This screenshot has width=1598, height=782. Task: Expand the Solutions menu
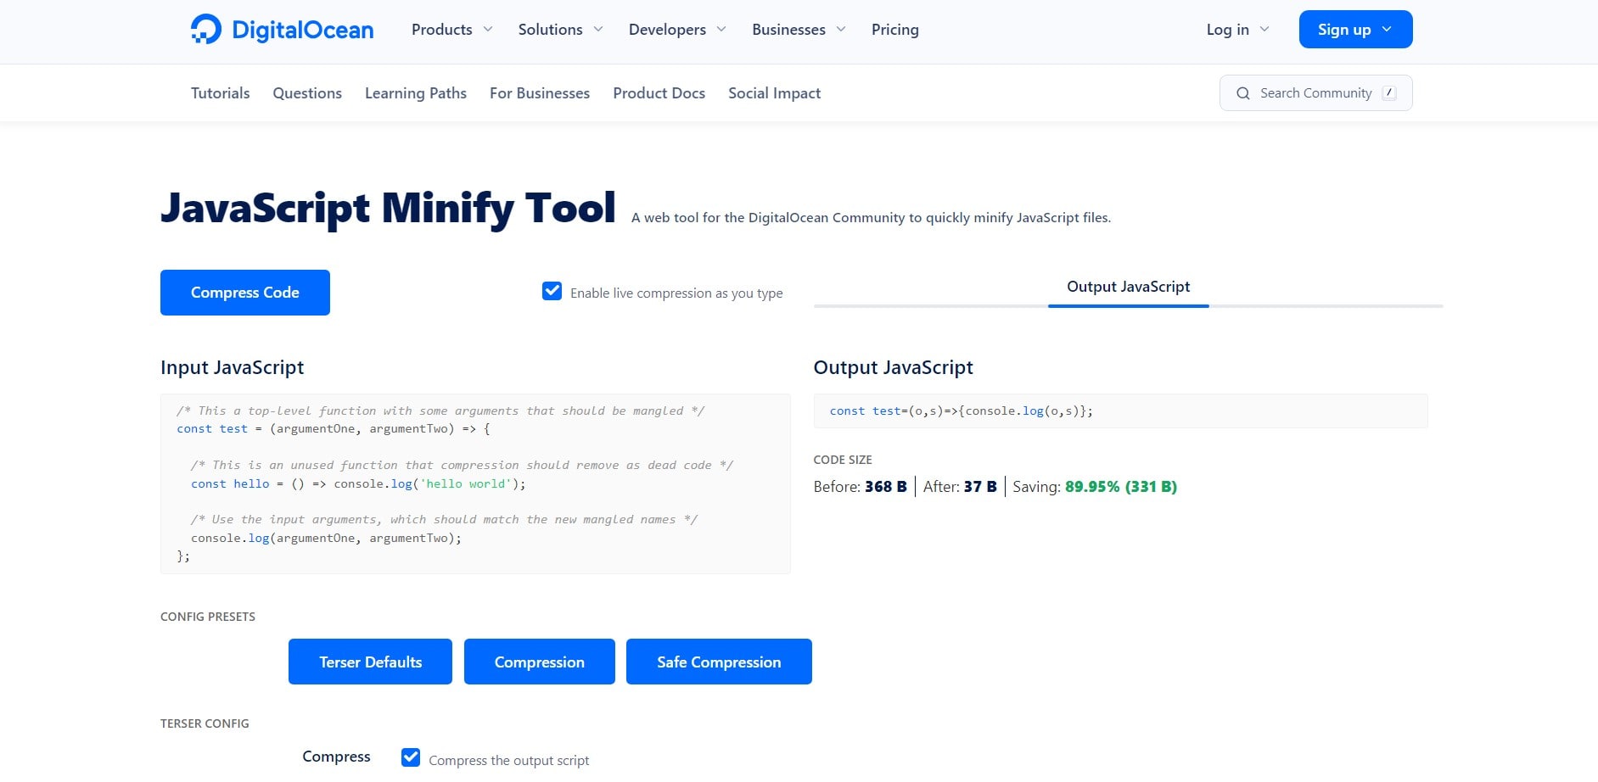[x=550, y=29]
